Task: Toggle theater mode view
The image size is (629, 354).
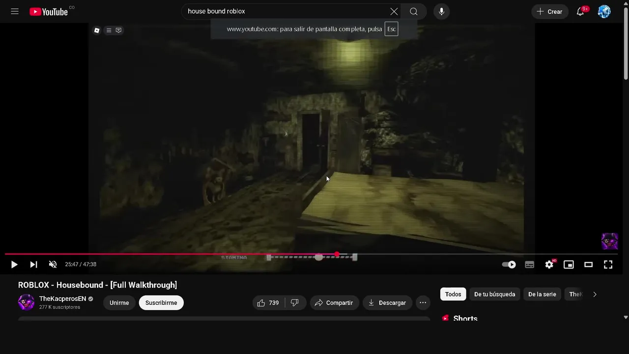Action: (588, 265)
